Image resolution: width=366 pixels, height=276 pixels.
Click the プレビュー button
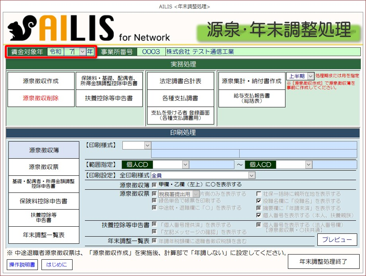click(x=337, y=239)
